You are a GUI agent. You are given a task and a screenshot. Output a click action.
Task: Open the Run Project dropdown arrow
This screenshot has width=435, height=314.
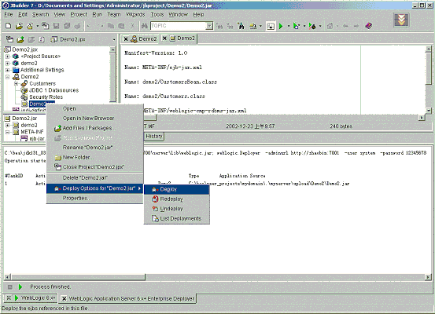289,26
